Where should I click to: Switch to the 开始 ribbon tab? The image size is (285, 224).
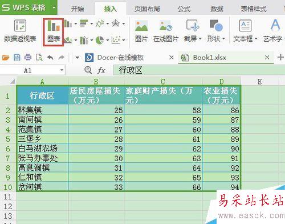78,9
